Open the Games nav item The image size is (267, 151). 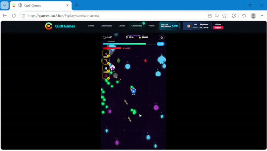[91, 26]
